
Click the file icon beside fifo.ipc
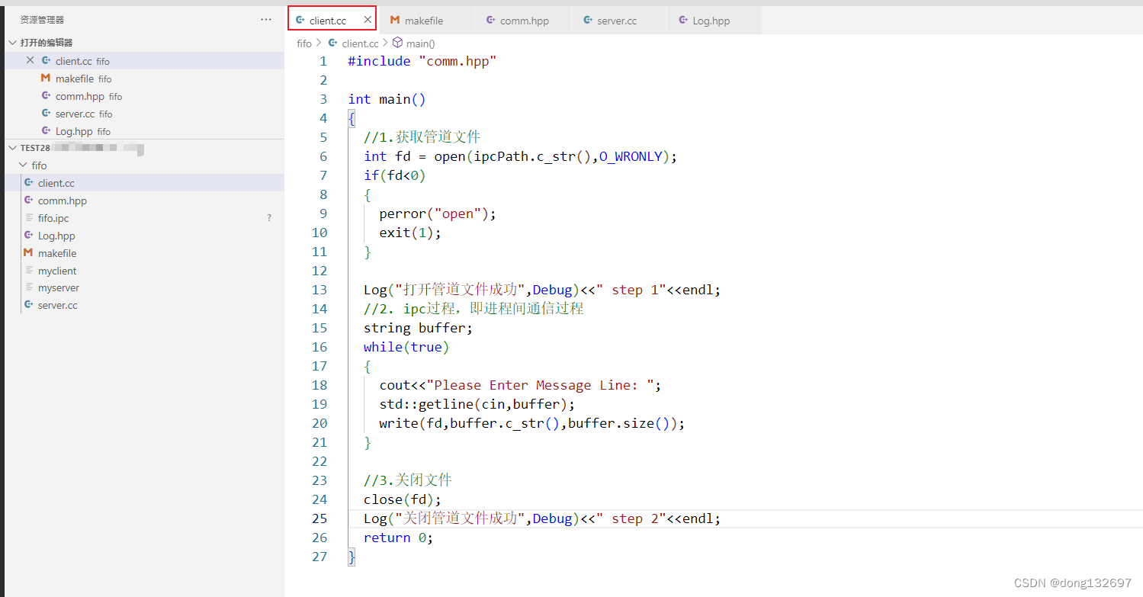(30, 218)
